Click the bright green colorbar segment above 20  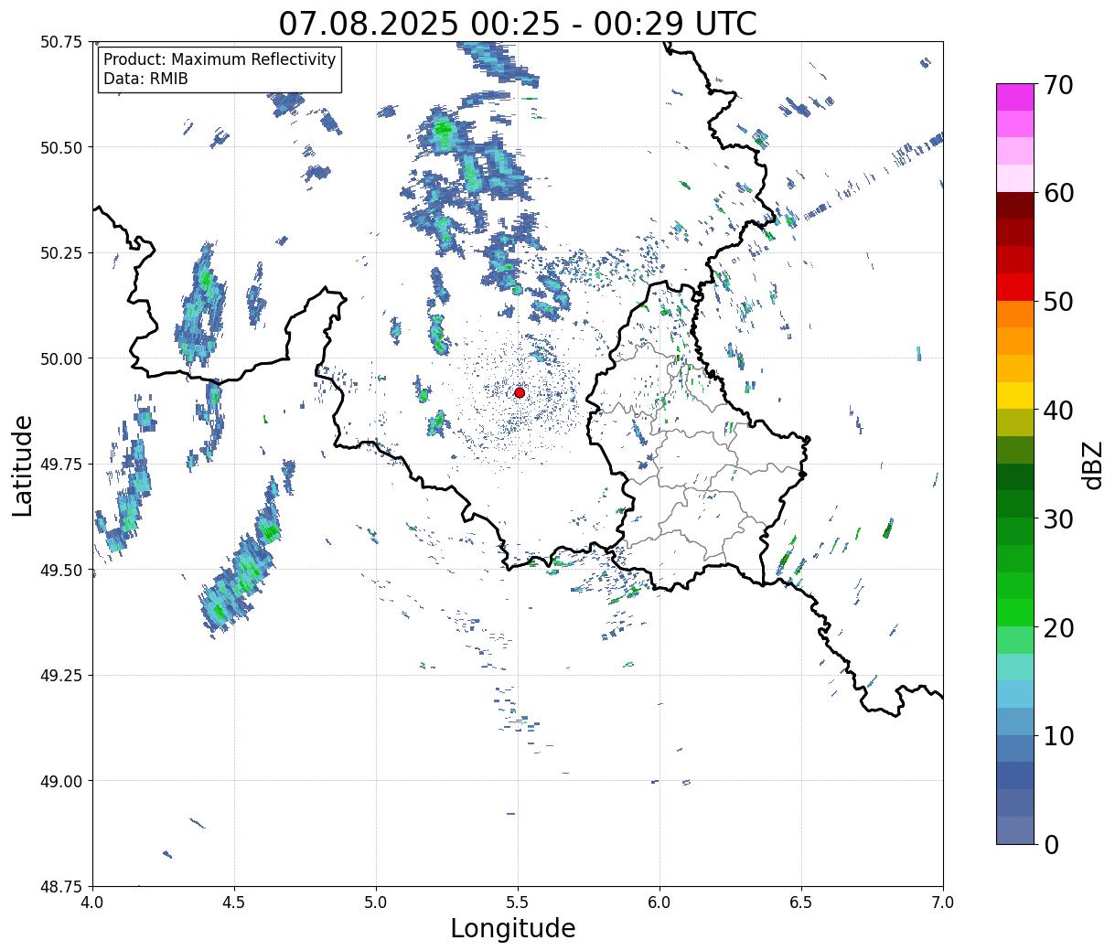pyautogui.click(x=1015, y=613)
